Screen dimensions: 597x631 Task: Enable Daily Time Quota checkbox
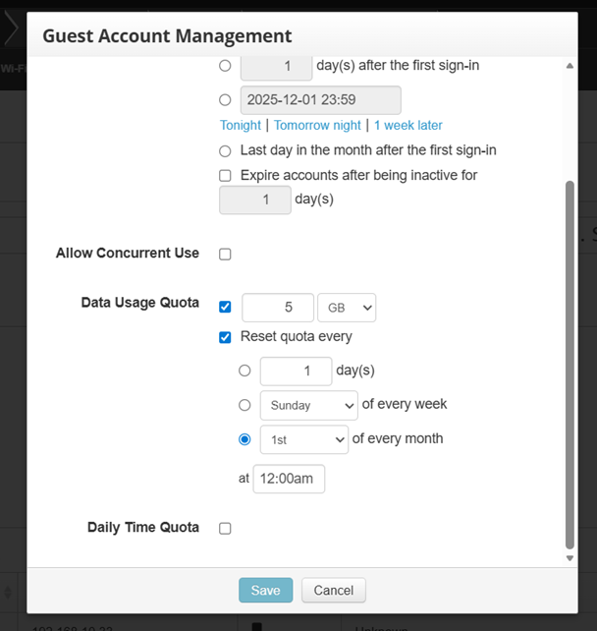tap(225, 528)
